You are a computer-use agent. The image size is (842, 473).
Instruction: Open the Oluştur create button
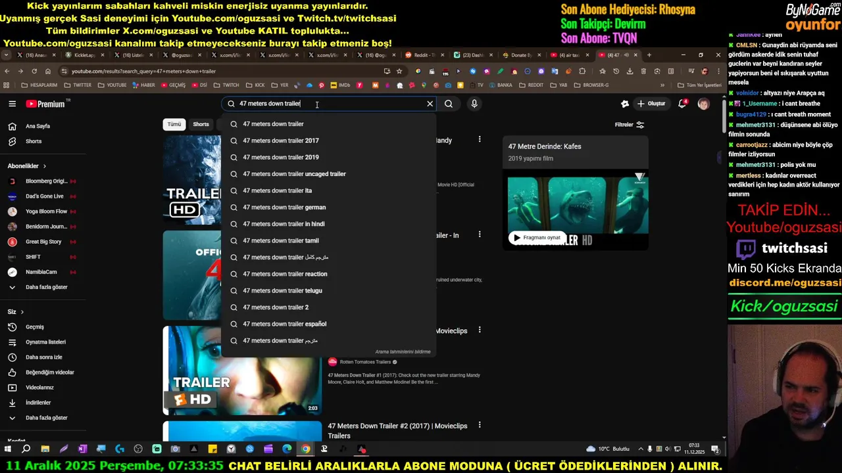(x=651, y=104)
